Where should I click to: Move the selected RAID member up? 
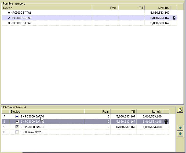coord(180,128)
